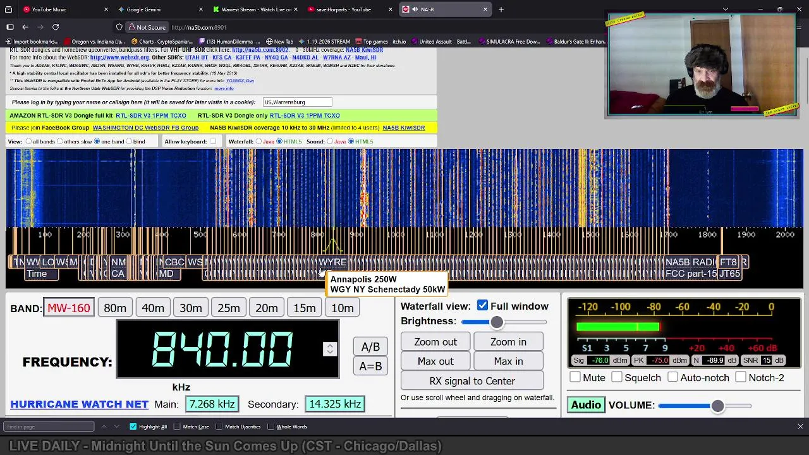Viewport: 809px width, 455px height.
Task: Select the 'others slow' view radio button
Action: [x=60, y=142]
